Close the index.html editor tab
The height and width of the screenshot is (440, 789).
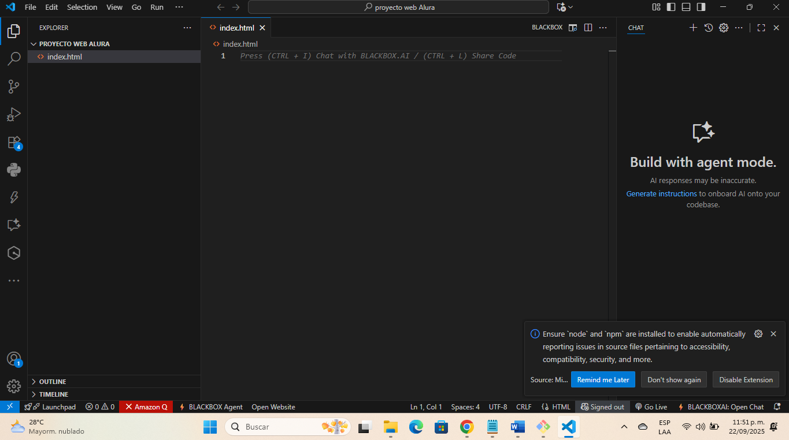262,28
